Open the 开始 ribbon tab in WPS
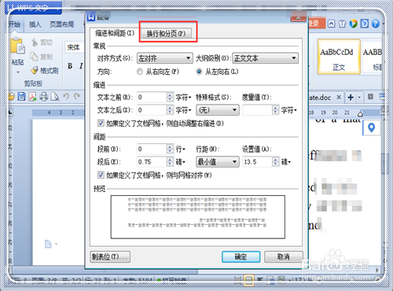The width and height of the screenshot is (393, 291). 14,24
